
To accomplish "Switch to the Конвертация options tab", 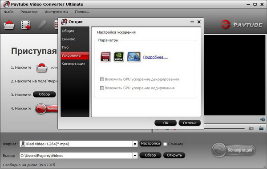I will (x=75, y=63).
